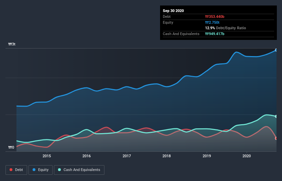Toggle the Equity legend button

click(x=41, y=170)
